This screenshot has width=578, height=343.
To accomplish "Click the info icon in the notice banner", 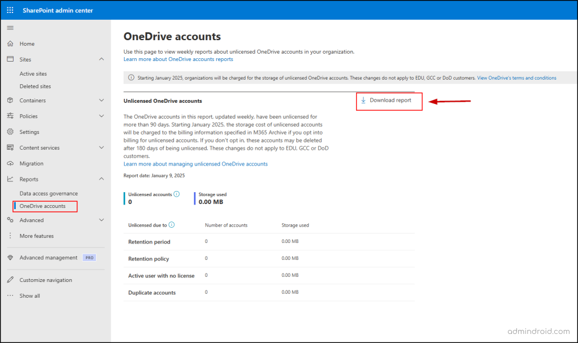I will (131, 77).
